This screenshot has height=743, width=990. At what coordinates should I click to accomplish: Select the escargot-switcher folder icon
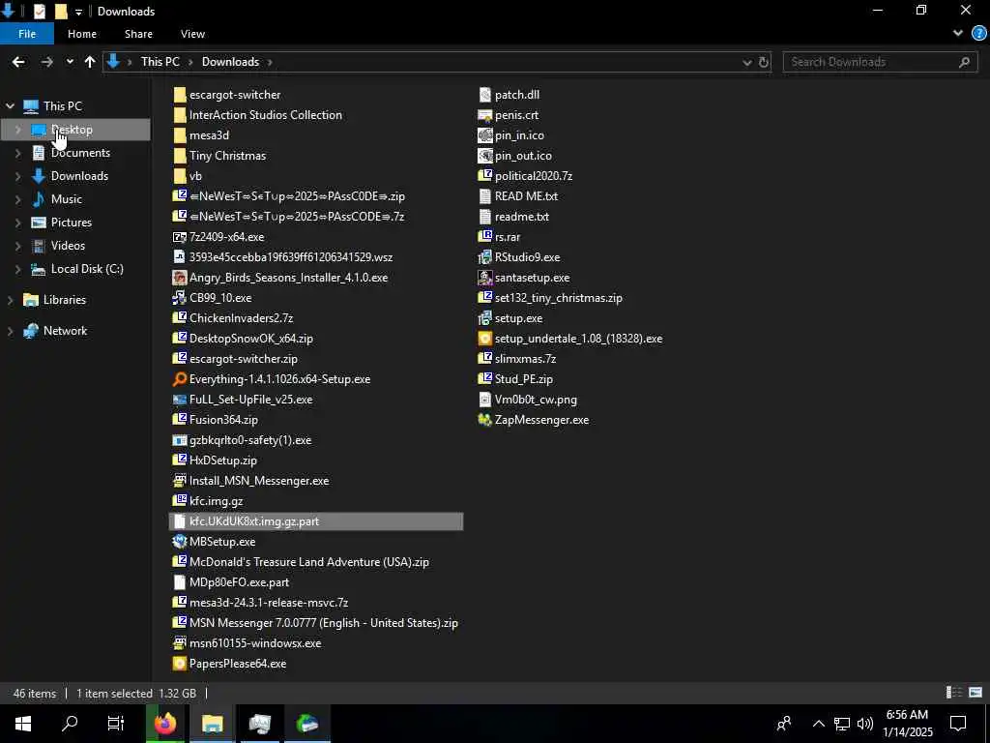point(179,95)
